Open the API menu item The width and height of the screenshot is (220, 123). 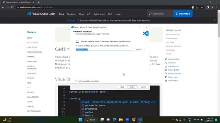click(x=89, y=14)
